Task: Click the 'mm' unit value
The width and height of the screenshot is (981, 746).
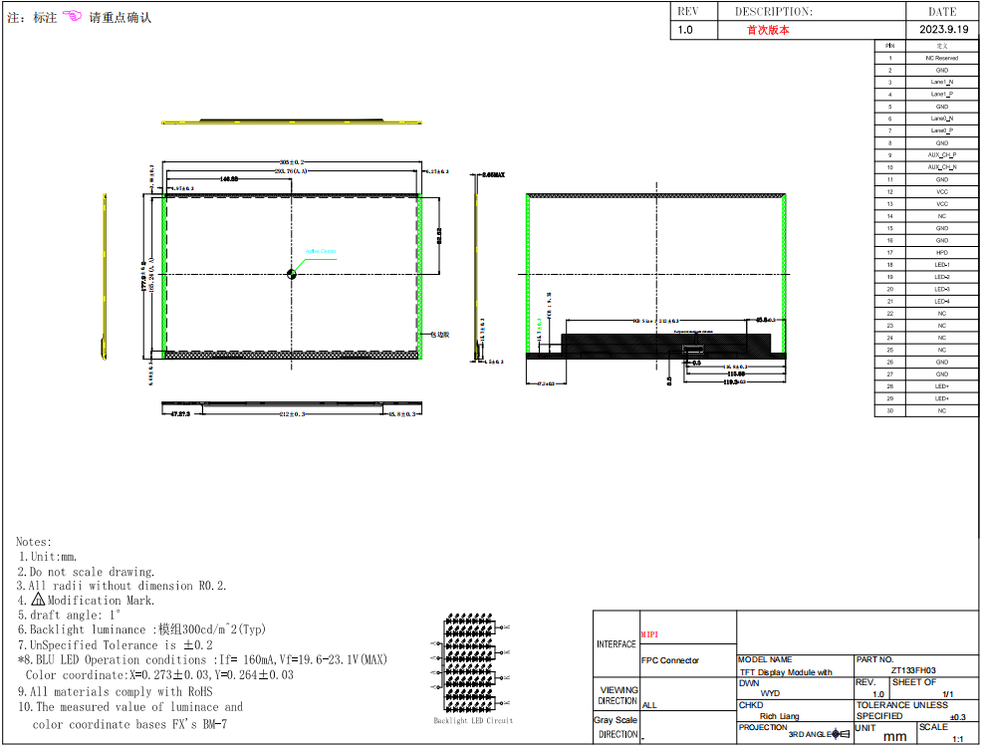Action: pyautogui.click(x=894, y=737)
